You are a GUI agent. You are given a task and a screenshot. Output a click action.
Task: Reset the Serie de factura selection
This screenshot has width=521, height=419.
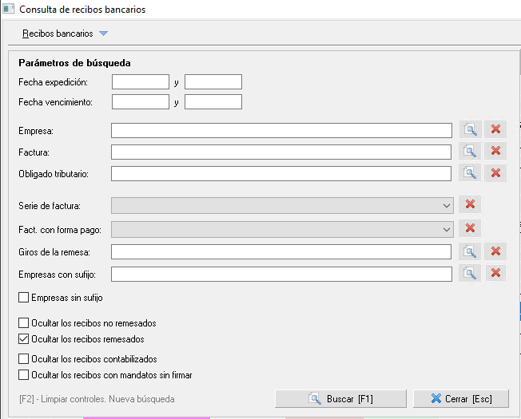470,204
